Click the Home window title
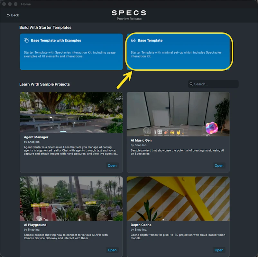The image size is (258, 257). tap(26, 4)
